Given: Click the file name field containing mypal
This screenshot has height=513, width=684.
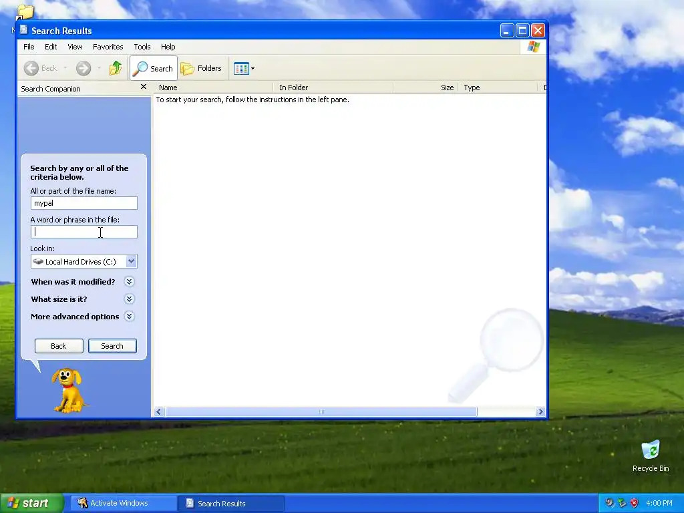Looking at the screenshot, I should click(x=83, y=203).
